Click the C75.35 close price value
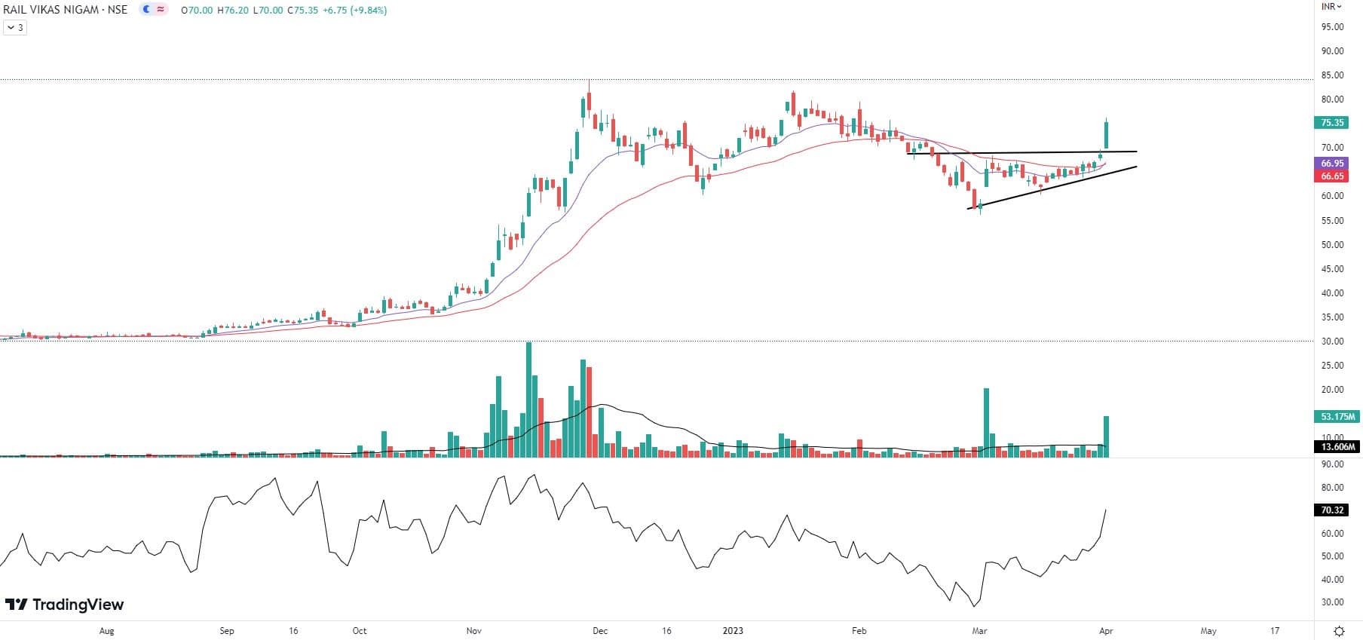 point(302,11)
